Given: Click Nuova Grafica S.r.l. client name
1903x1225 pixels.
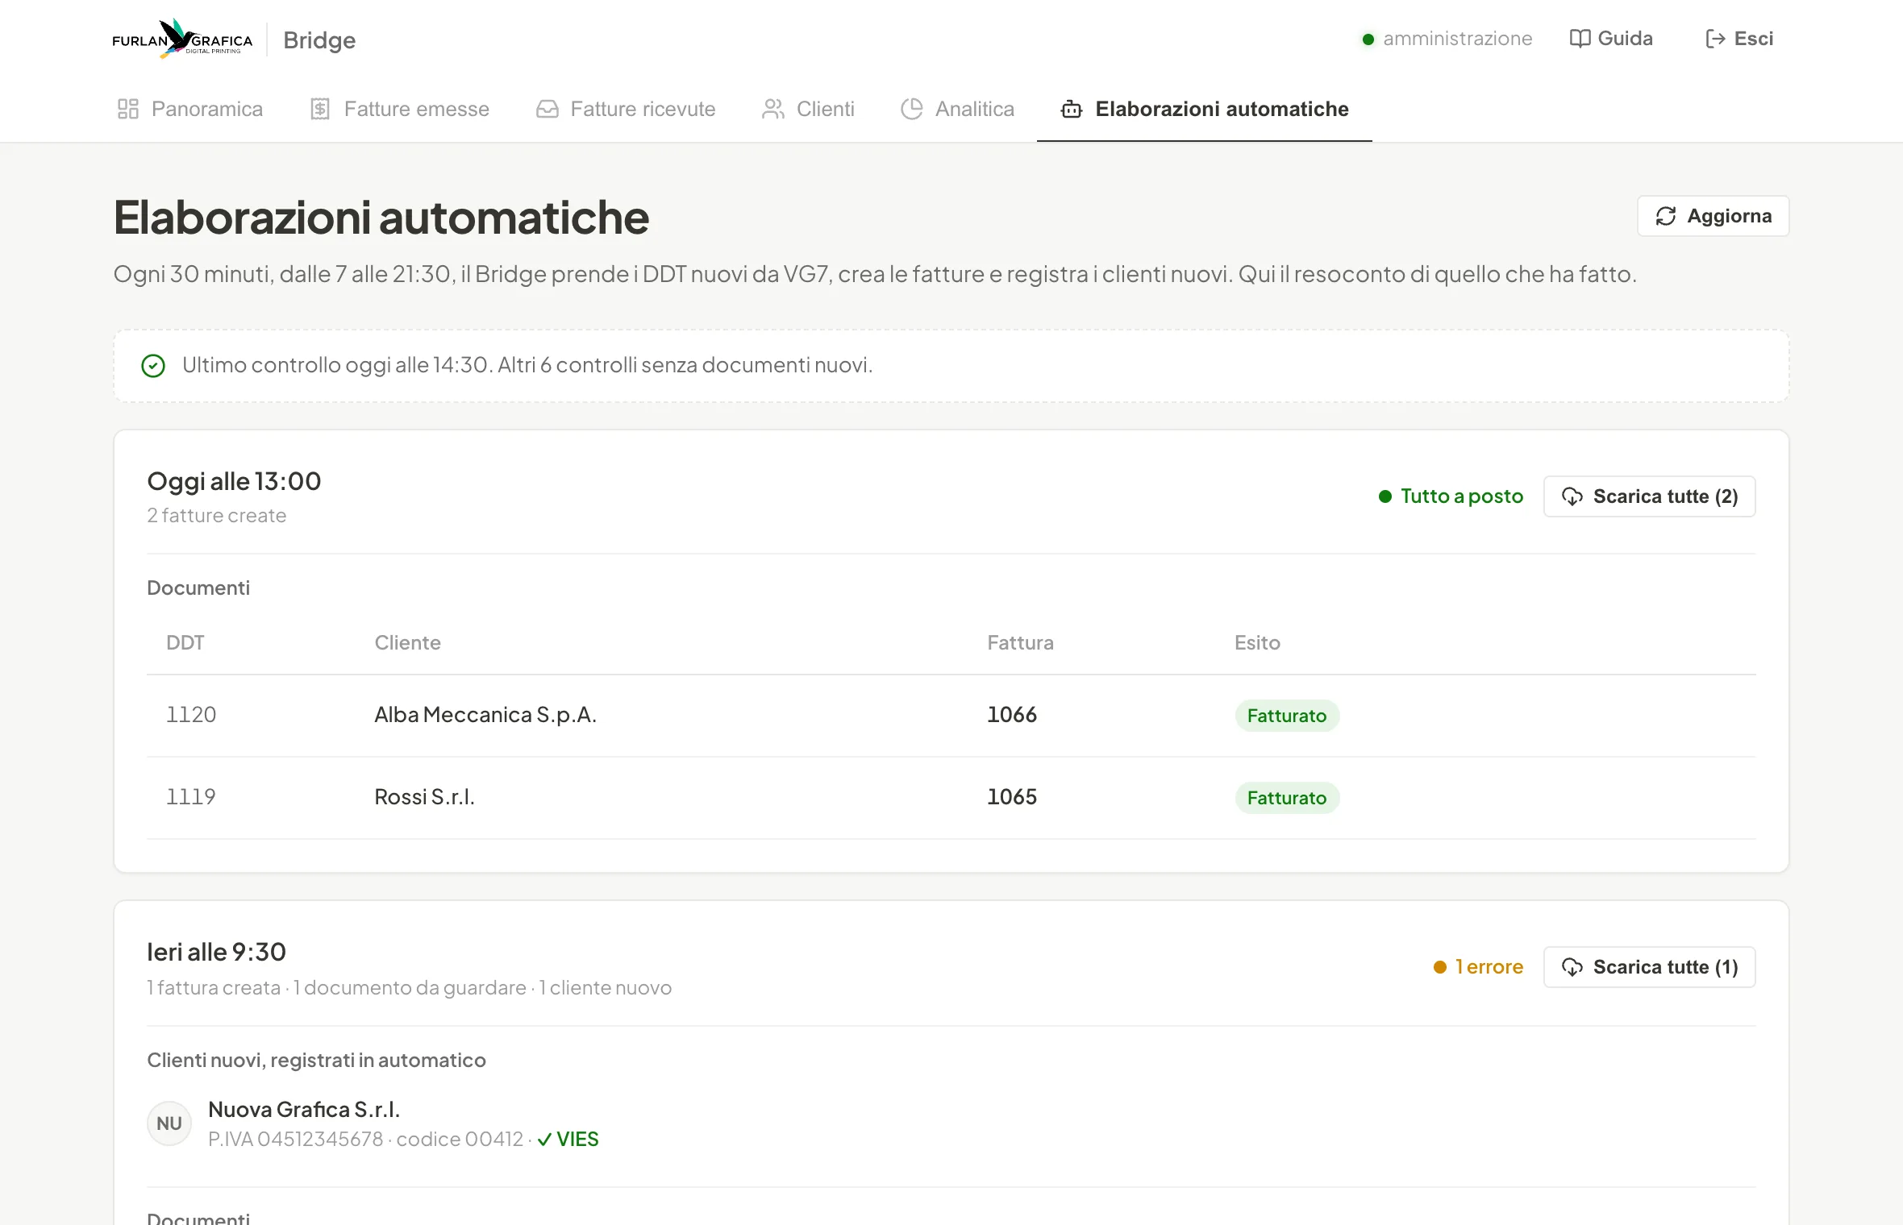Looking at the screenshot, I should tap(304, 1110).
